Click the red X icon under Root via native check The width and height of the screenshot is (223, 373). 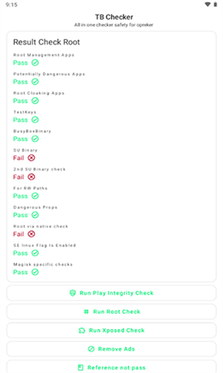tap(31, 234)
